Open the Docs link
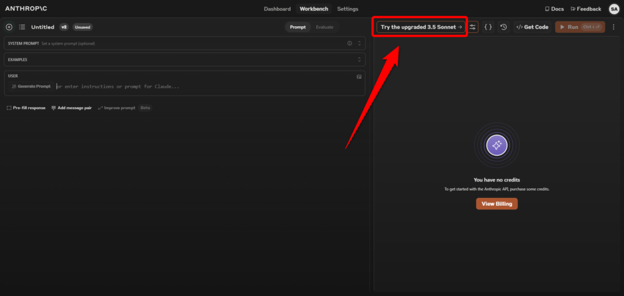The width and height of the screenshot is (624, 296). point(555,9)
